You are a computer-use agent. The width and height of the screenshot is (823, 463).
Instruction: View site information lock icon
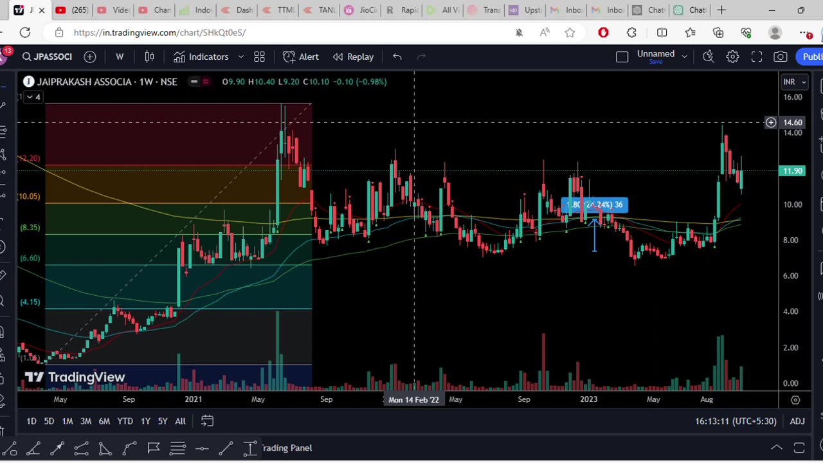coord(59,32)
